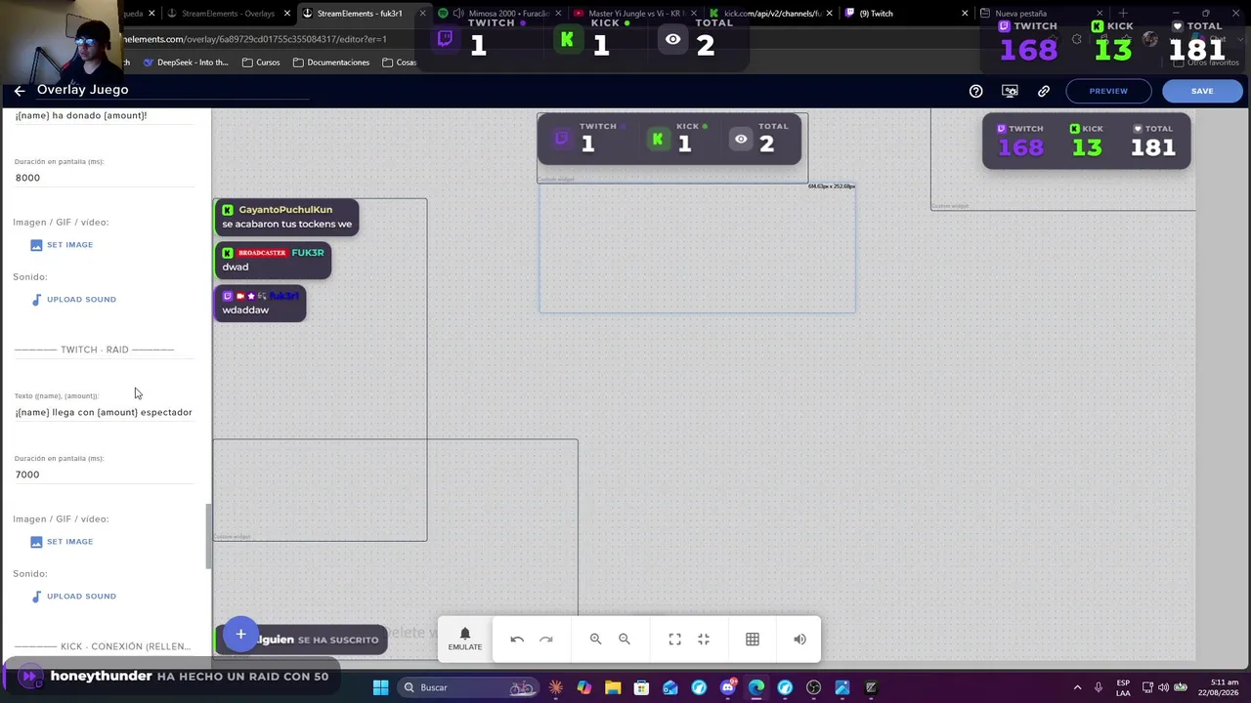Zoom out on the canvas
Screen dimensions: 1251x703
pyautogui.click(x=625, y=640)
